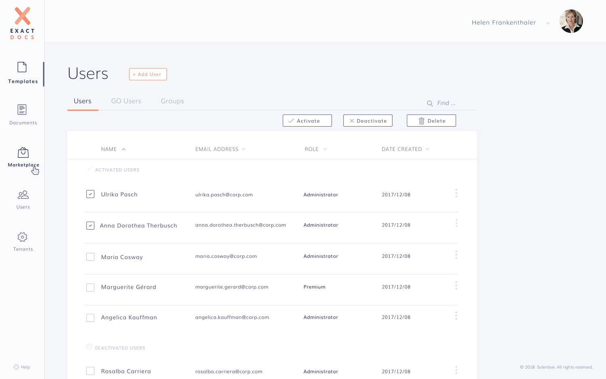The width and height of the screenshot is (606, 379).
Task: Sort by Email Address column
Action: coord(221,149)
